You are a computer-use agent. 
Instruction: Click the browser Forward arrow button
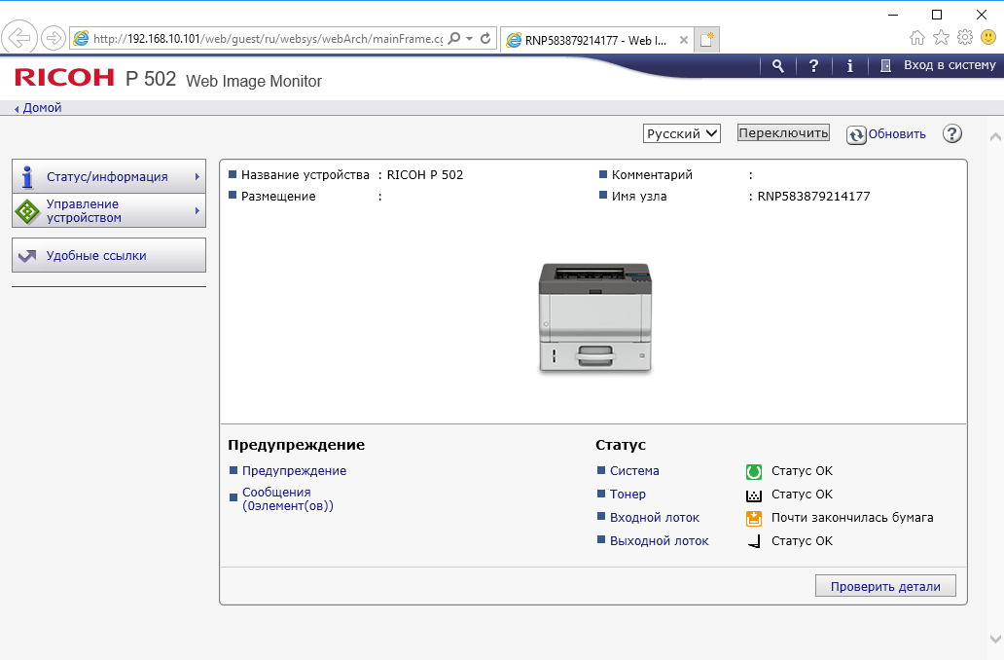point(54,38)
